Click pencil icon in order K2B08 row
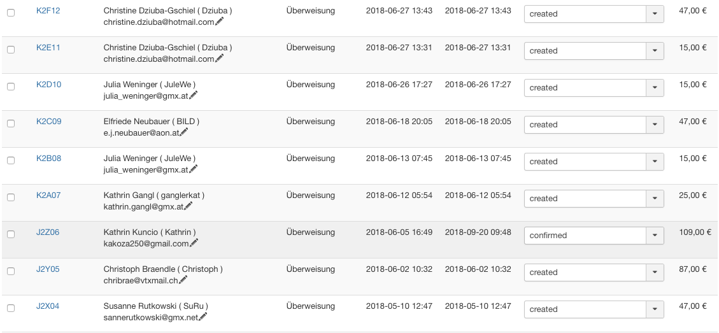The height and width of the screenshot is (333, 719). pyautogui.click(x=194, y=169)
